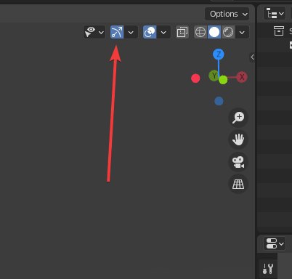Open the Properties editor type dropdown
The width and height of the screenshot is (292, 279).
tap(275, 243)
